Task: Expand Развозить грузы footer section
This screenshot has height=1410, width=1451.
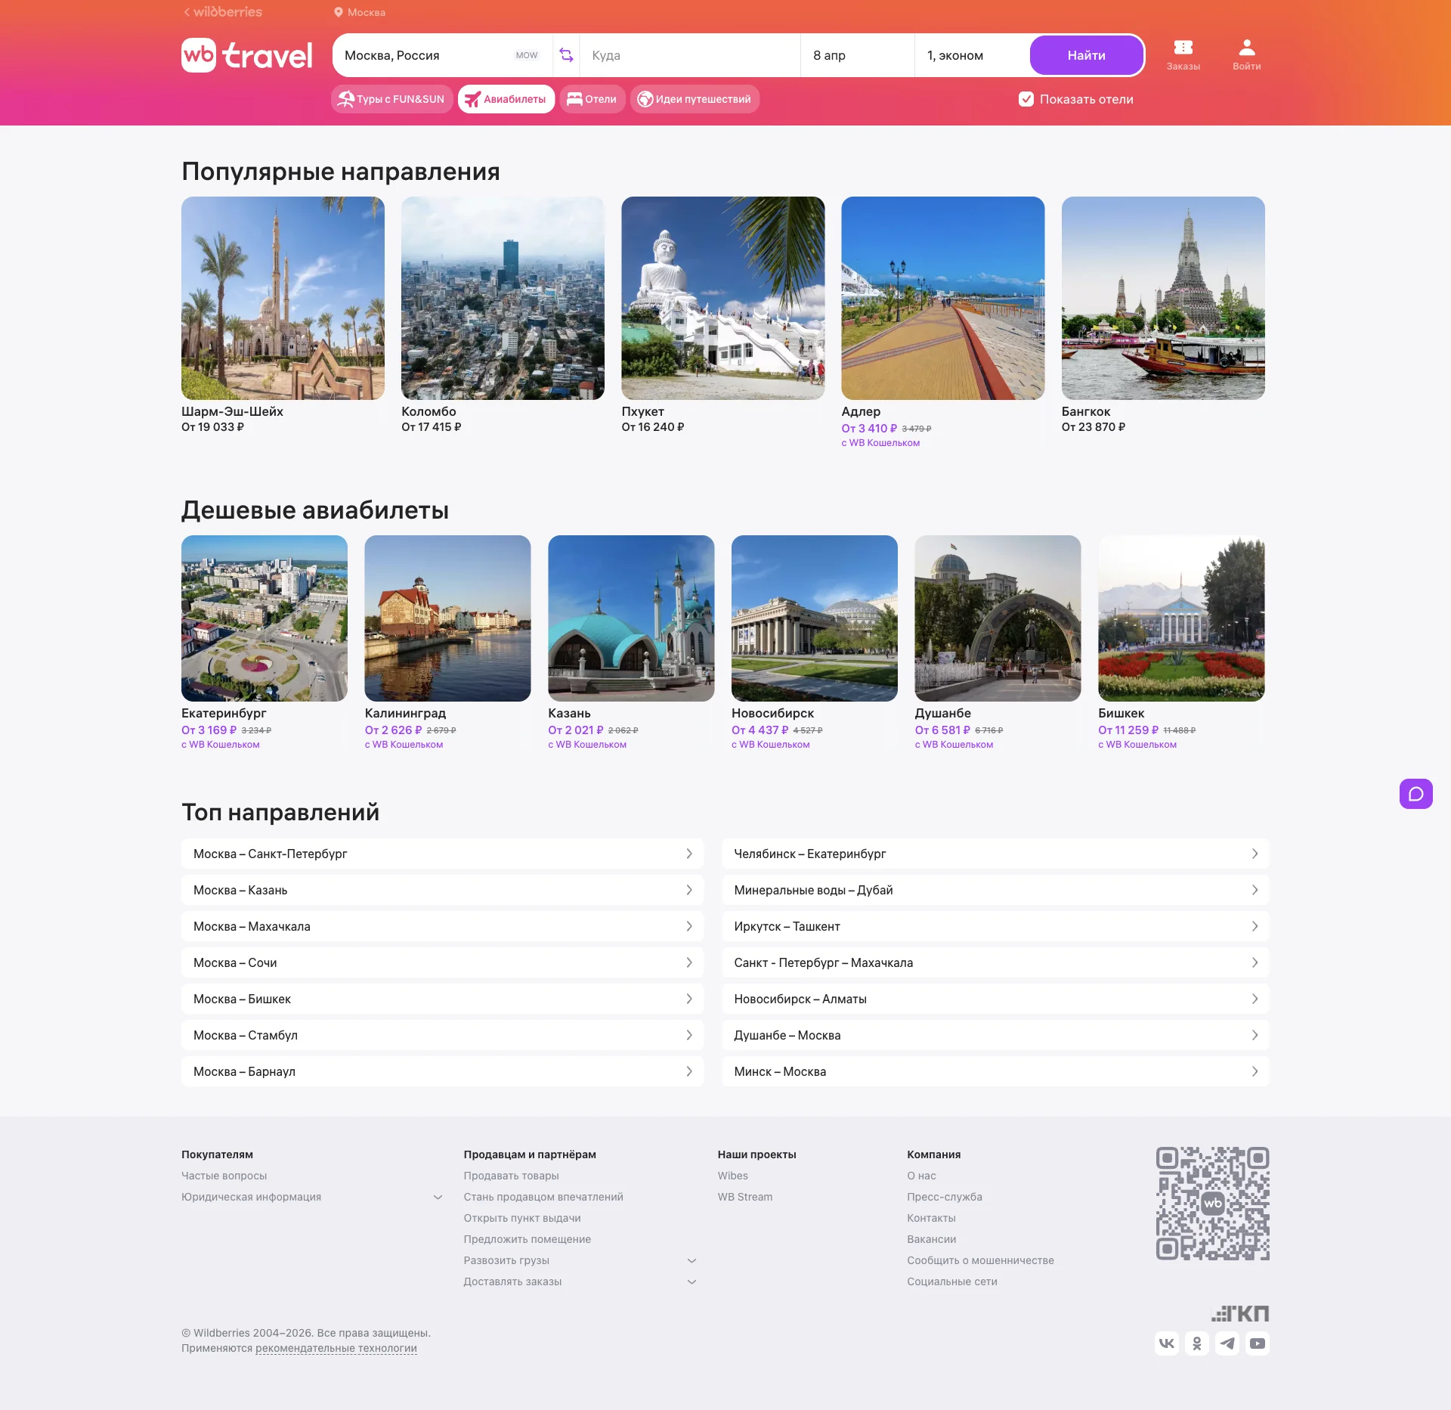Action: tap(691, 1260)
